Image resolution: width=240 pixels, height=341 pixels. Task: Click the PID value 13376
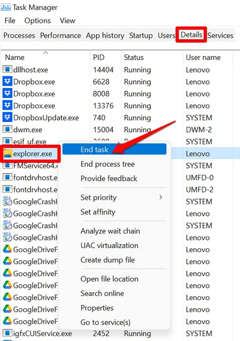pyautogui.click(x=103, y=105)
